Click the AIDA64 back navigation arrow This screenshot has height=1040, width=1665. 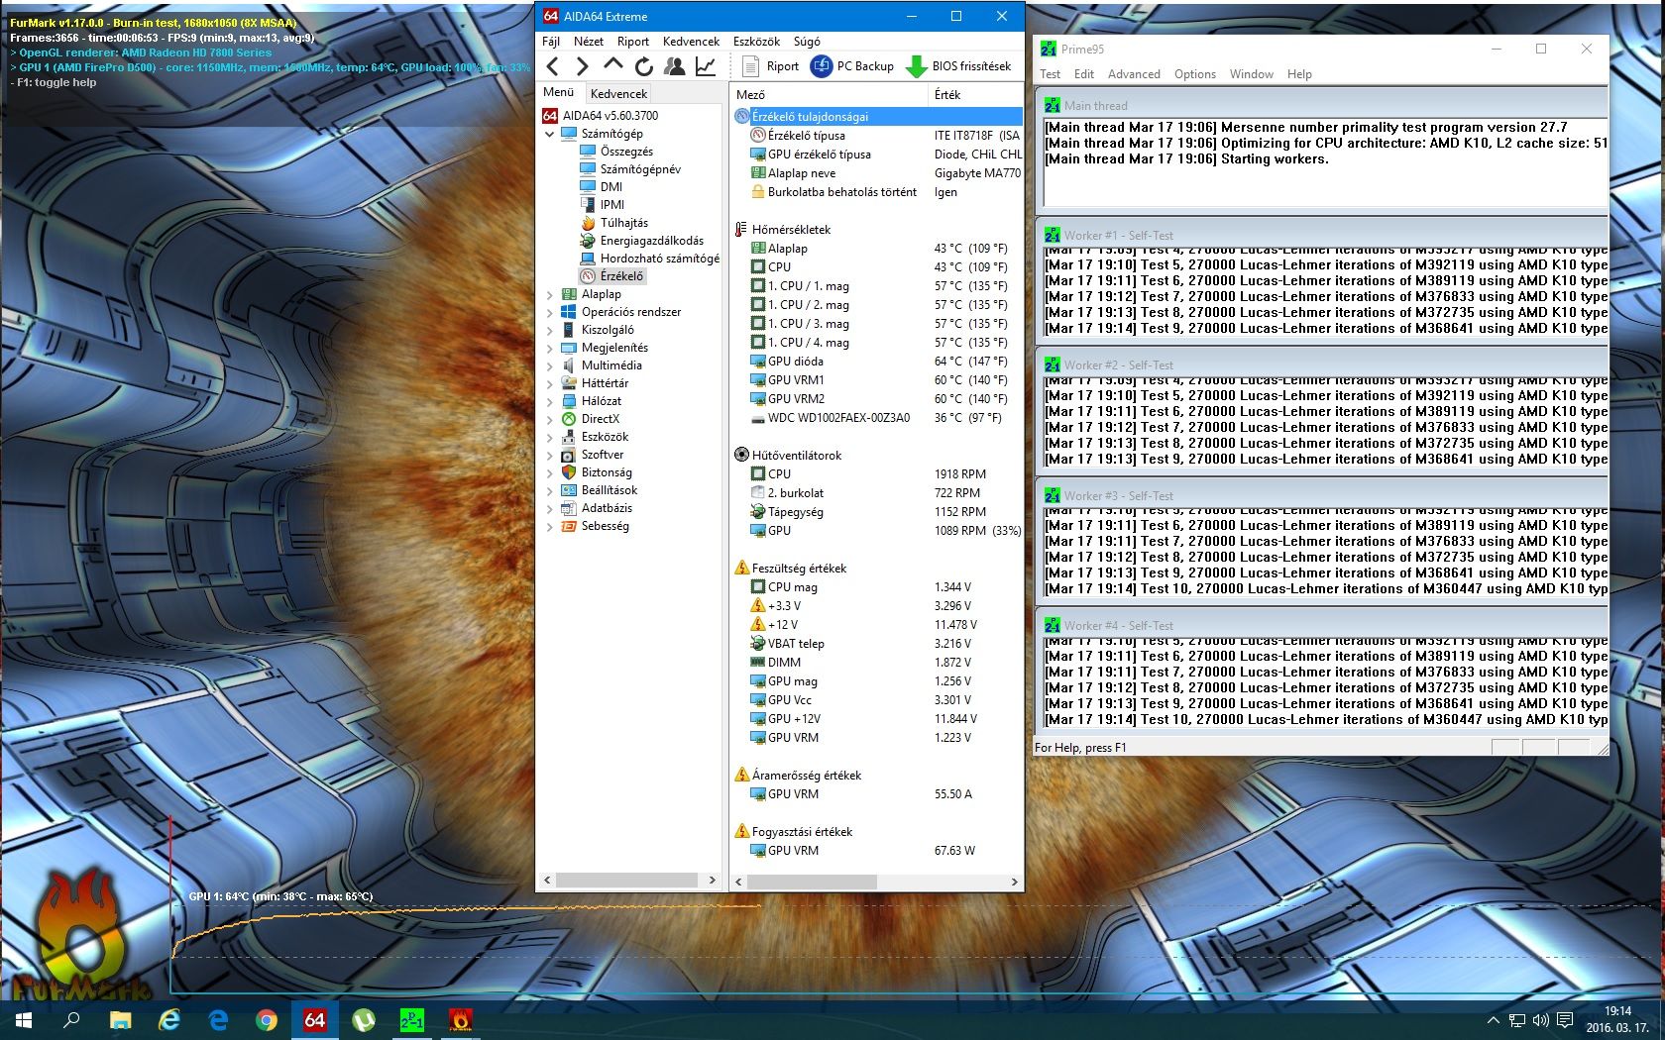tap(553, 66)
